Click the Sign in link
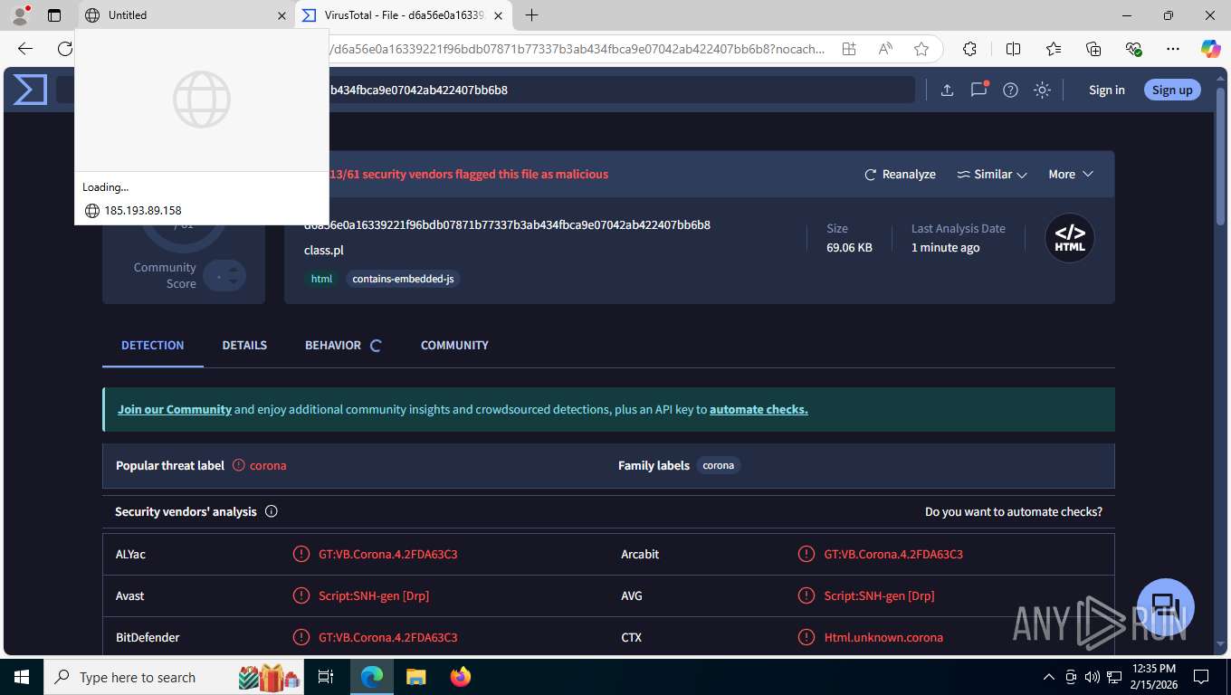This screenshot has width=1231, height=695. (1106, 90)
